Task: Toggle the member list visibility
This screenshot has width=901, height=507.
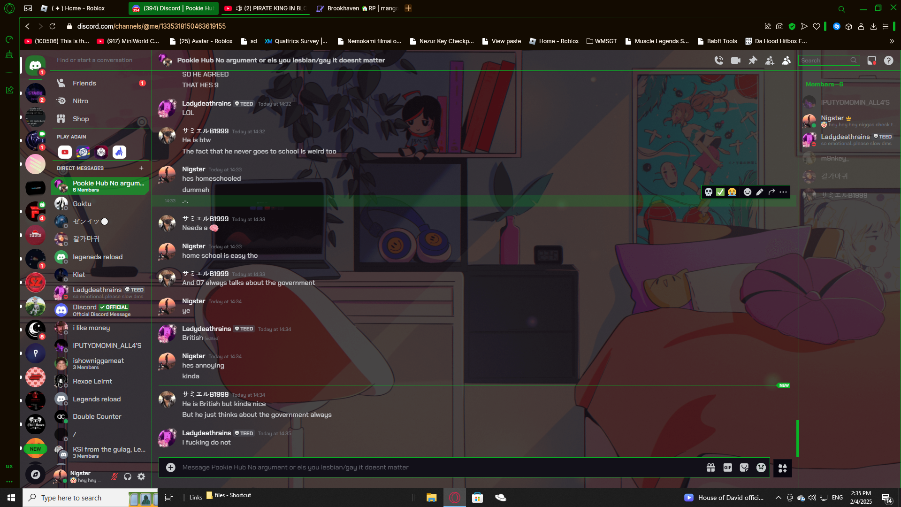Action: (786, 61)
